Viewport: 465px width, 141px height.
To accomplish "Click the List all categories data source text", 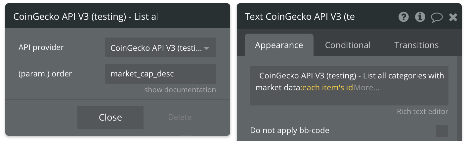I will [350, 82].
